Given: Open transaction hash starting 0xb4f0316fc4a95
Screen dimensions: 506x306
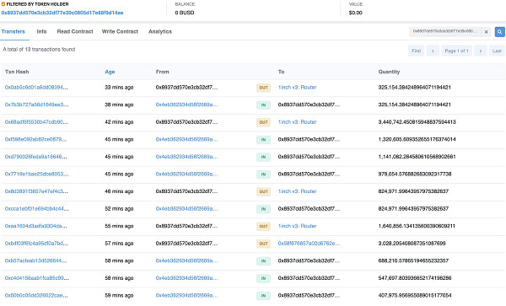Looking at the screenshot, I should pos(36,244).
